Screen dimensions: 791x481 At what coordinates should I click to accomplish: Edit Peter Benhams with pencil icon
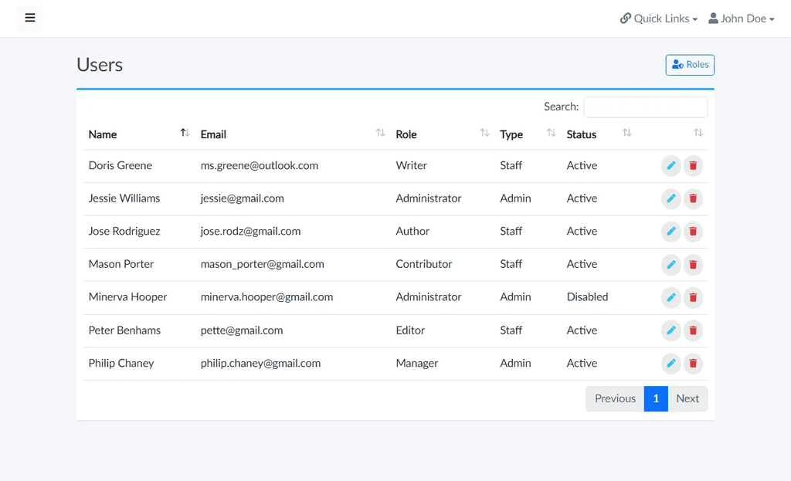[671, 330]
